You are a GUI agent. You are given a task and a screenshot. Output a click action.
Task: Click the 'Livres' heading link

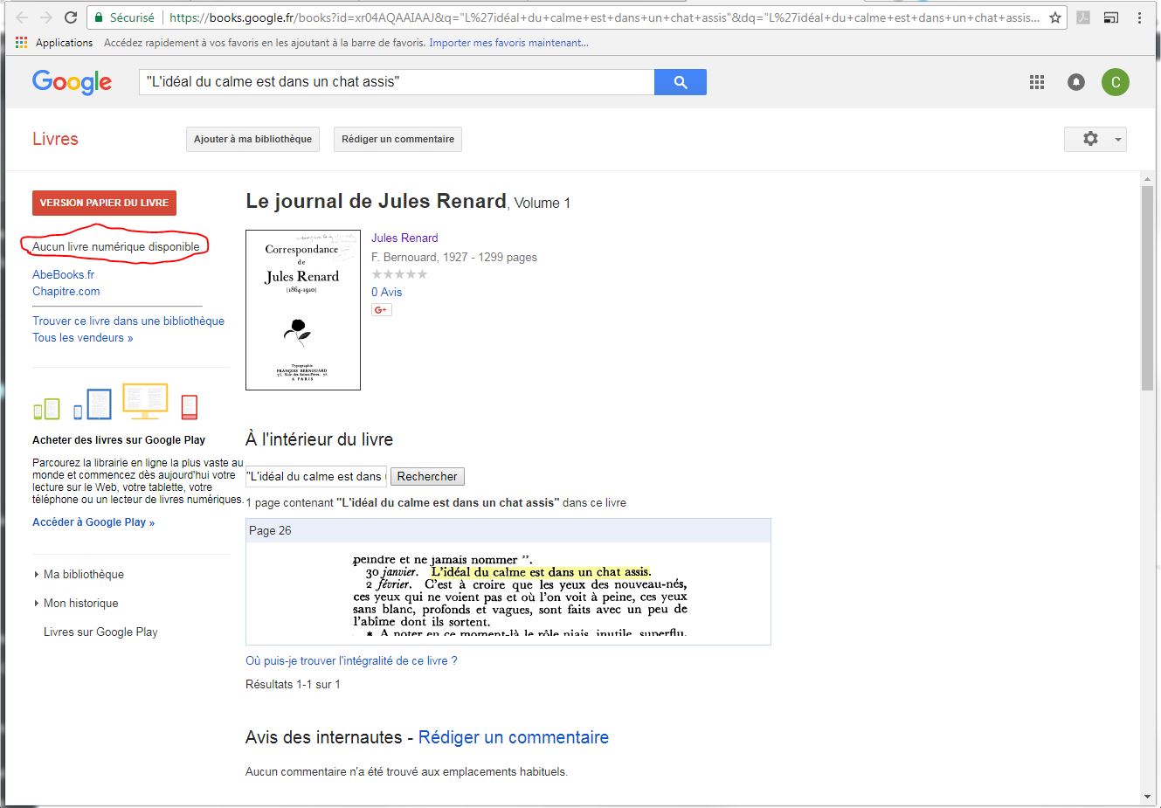pyautogui.click(x=55, y=139)
